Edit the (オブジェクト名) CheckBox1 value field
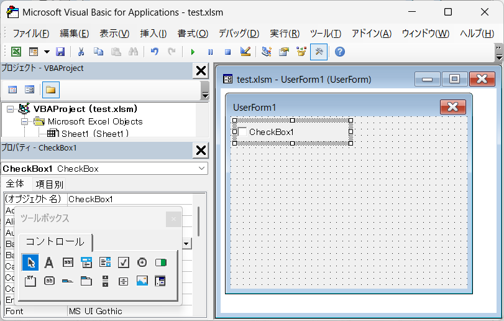Viewport: 504px width, 321px height. [130, 199]
